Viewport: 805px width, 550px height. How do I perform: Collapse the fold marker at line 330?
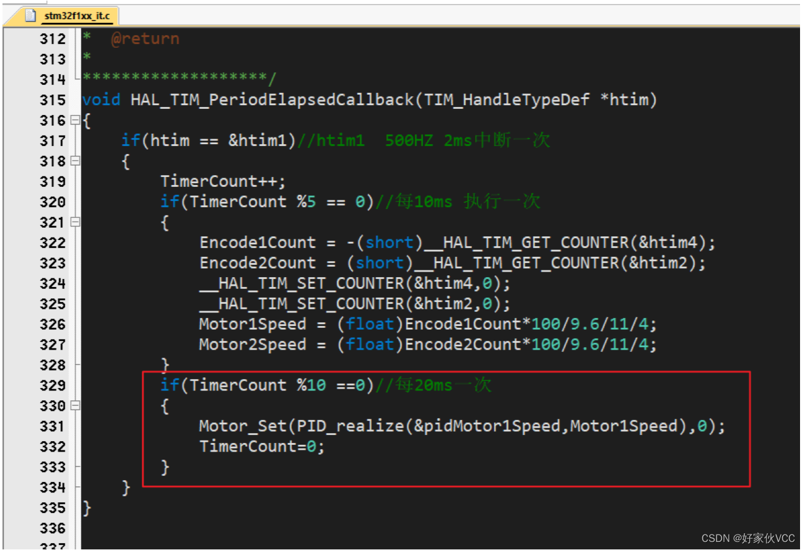(76, 406)
